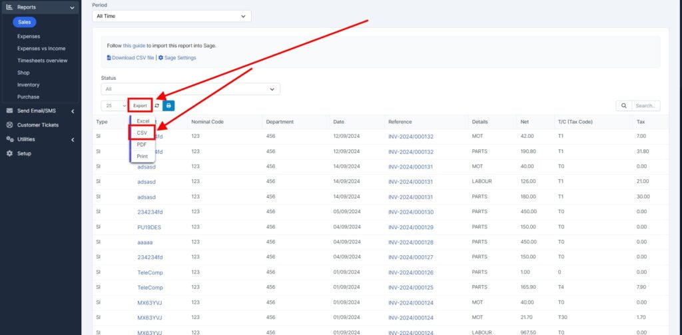The height and width of the screenshot is (335, 682).
Task: Click the T4 tax code cell
Action: pos(561,288)
